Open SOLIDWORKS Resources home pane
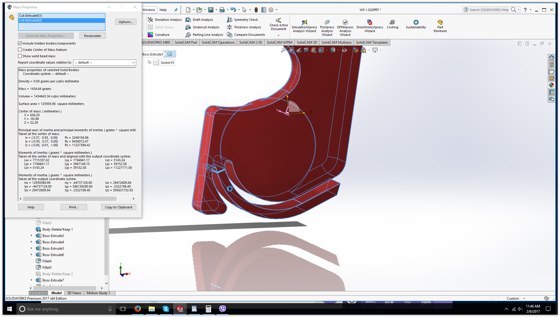The height and width of the screenshot is (317, 560). (x=551, y=58)
